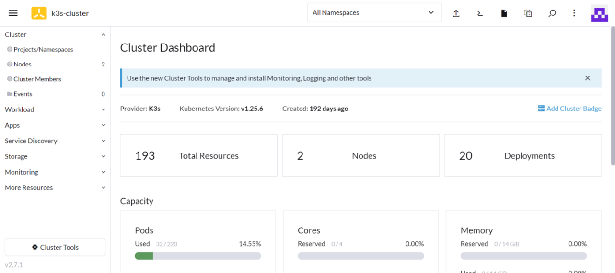Click the yellow Rancher cluster logo
The image size is (615, 273).
coord(39,13)
